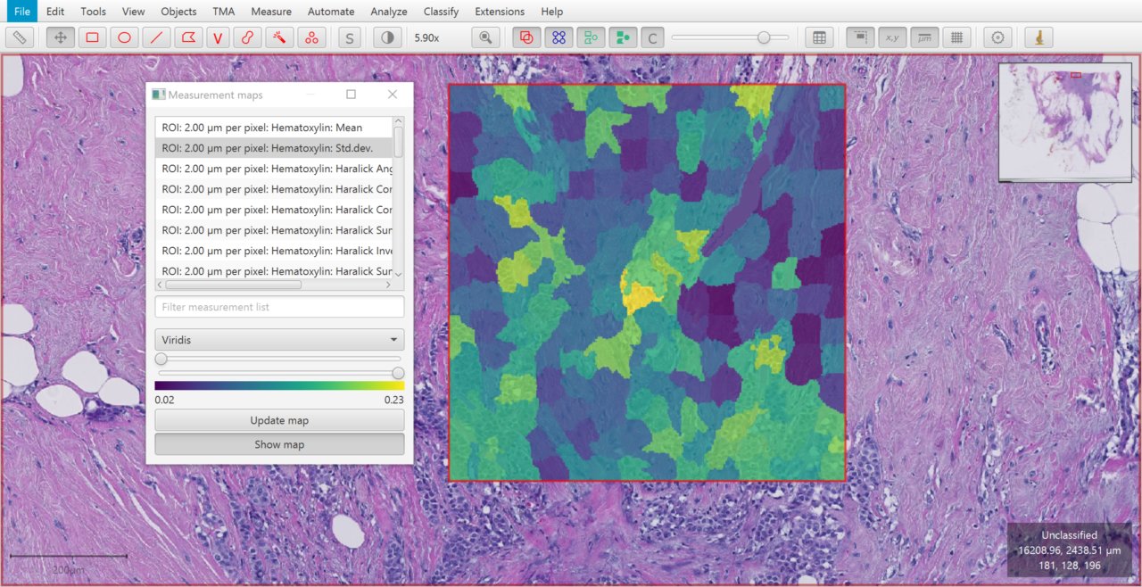Maximize the Measurement maps window
Screen dimensions: 1142x587
click(351, 95)
